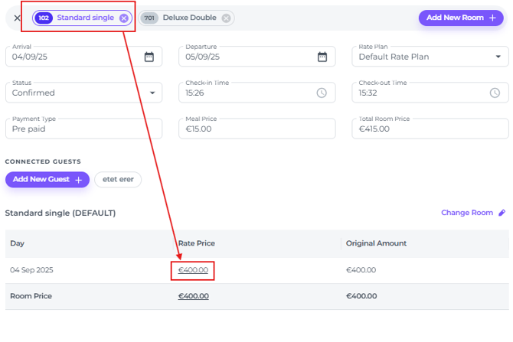The width and height of the screenshot is (513, 342).
Task: Click the pencil icon beside Change Room
Action: (x=502, y=213)
